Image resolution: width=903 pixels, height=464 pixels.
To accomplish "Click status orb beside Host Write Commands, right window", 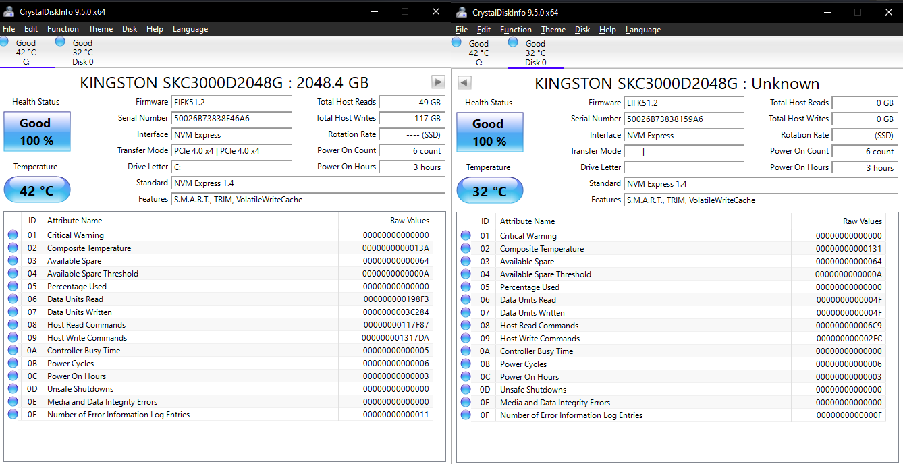I will point(466,339).
